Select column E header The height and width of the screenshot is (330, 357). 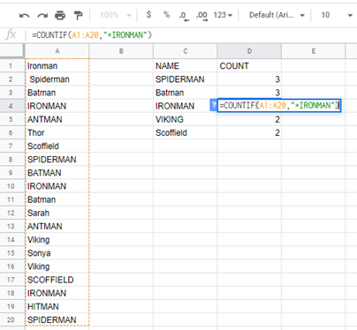pos(314,51)
